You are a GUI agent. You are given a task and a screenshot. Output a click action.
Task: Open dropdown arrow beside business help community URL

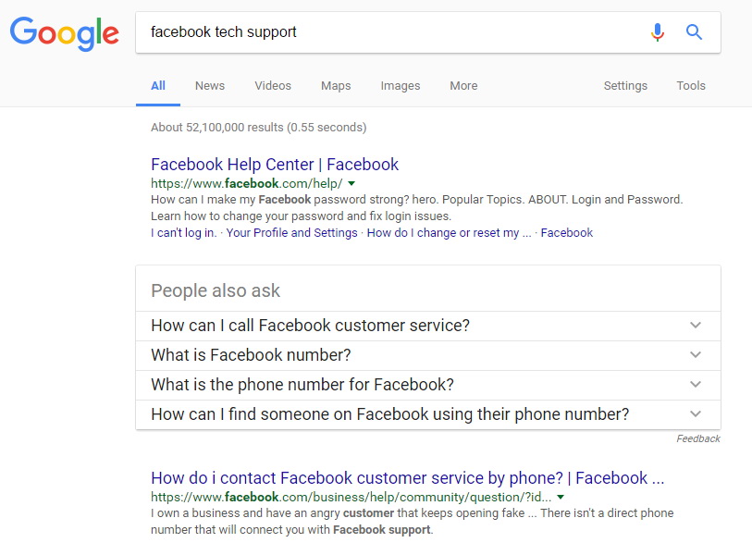click(561, 497)
